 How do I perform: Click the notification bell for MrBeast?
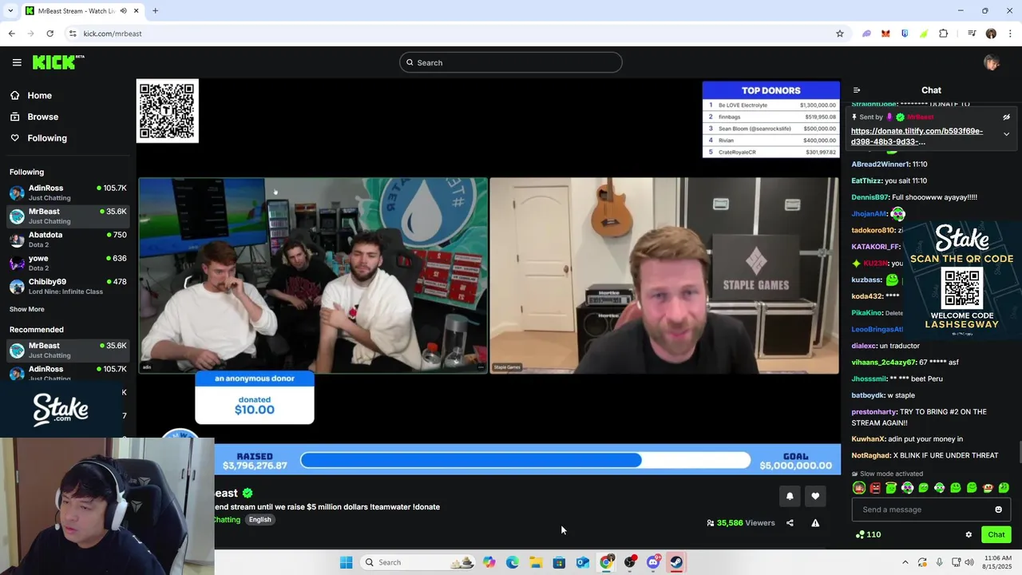pyautogui.click(x=790, y=496)
